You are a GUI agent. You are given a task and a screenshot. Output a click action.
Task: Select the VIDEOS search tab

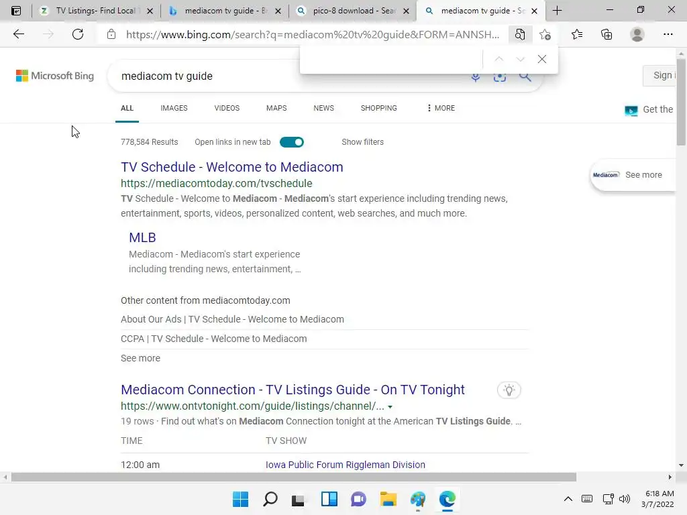[x=227, y=108]
